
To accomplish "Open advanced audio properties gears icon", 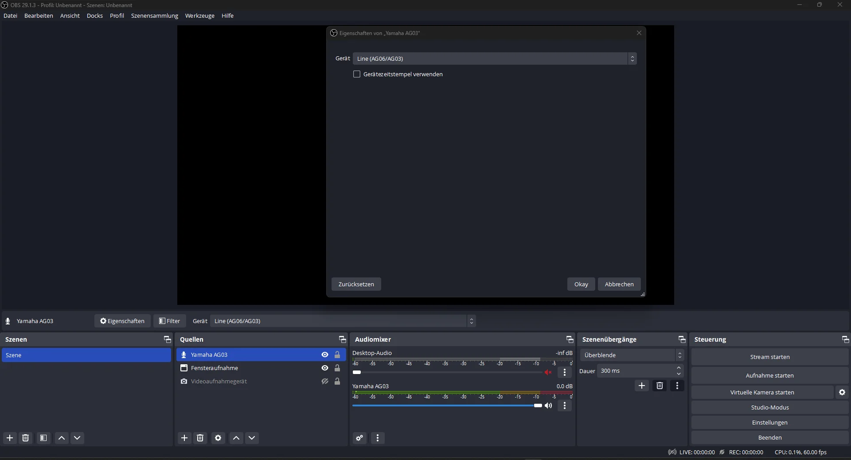I will pyautogui.click(x=359, y=438).
